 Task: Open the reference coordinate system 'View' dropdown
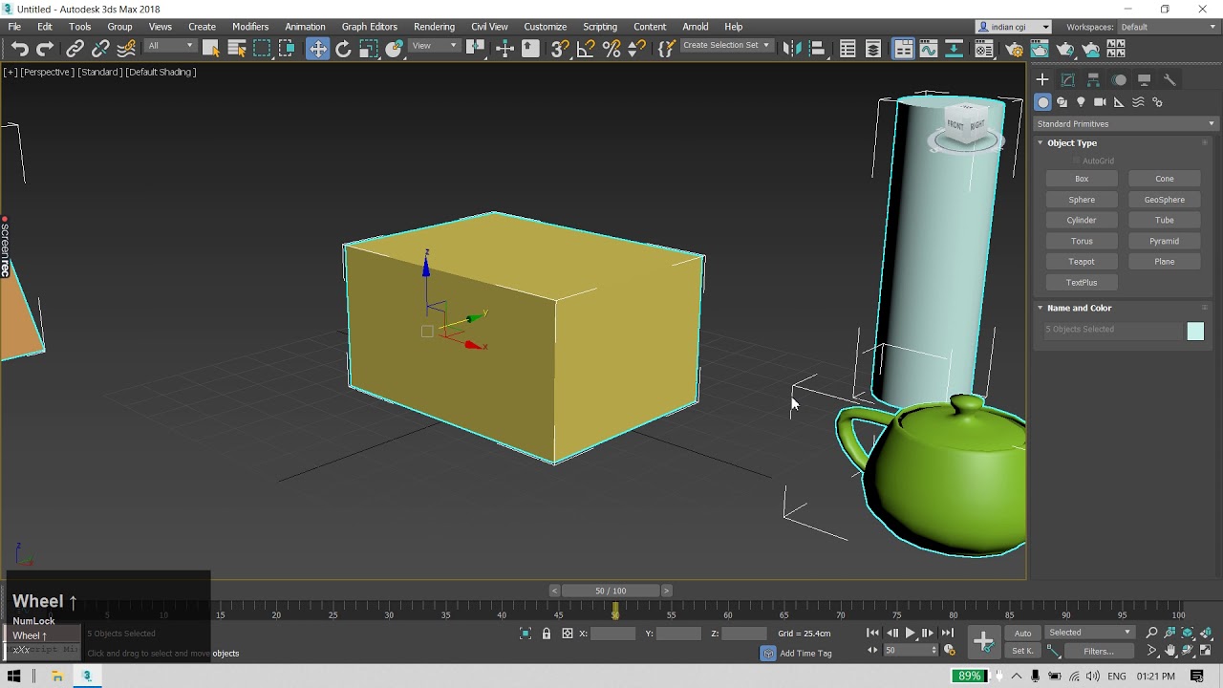pyautogui.click(x=435, y=46)
